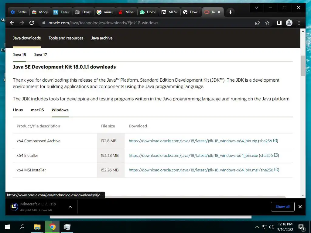
Task: Show hidden system tray icons
Action: [x=257, y=227]
